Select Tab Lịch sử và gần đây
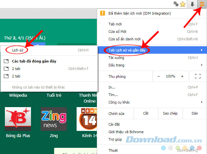The image size is (207, 154). pos(152,50)
